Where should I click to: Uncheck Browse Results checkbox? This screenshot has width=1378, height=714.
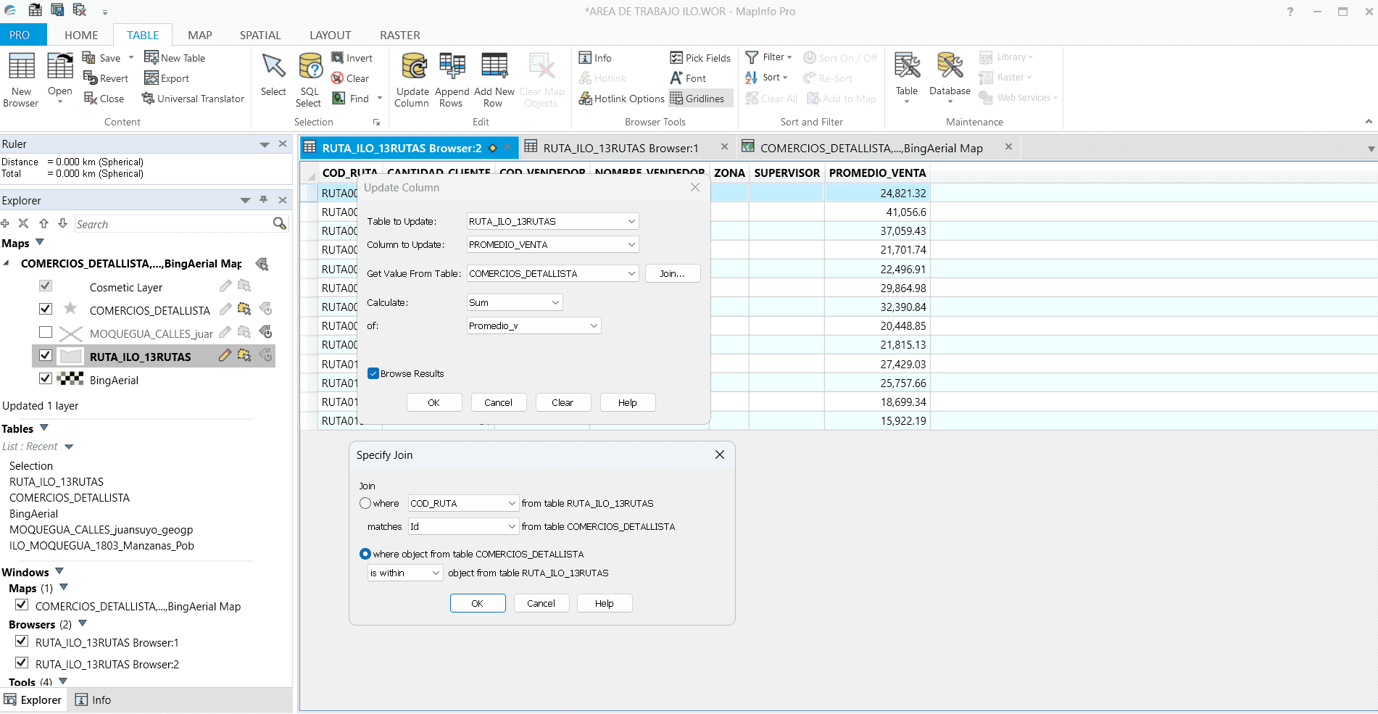point(373,373)
